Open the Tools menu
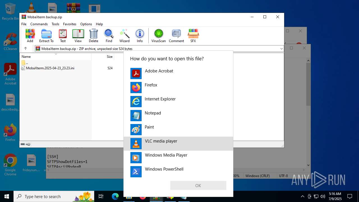This screenshot has width=359, height=202. (x=55, y=24)
